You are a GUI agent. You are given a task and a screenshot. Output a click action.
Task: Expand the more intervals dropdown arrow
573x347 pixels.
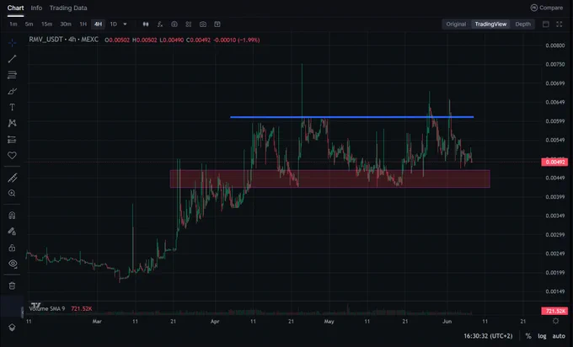click(125, 24)
